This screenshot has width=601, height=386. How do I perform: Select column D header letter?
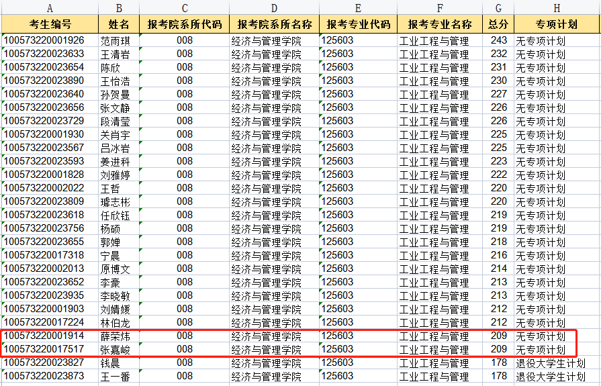(x=274, y=7)
